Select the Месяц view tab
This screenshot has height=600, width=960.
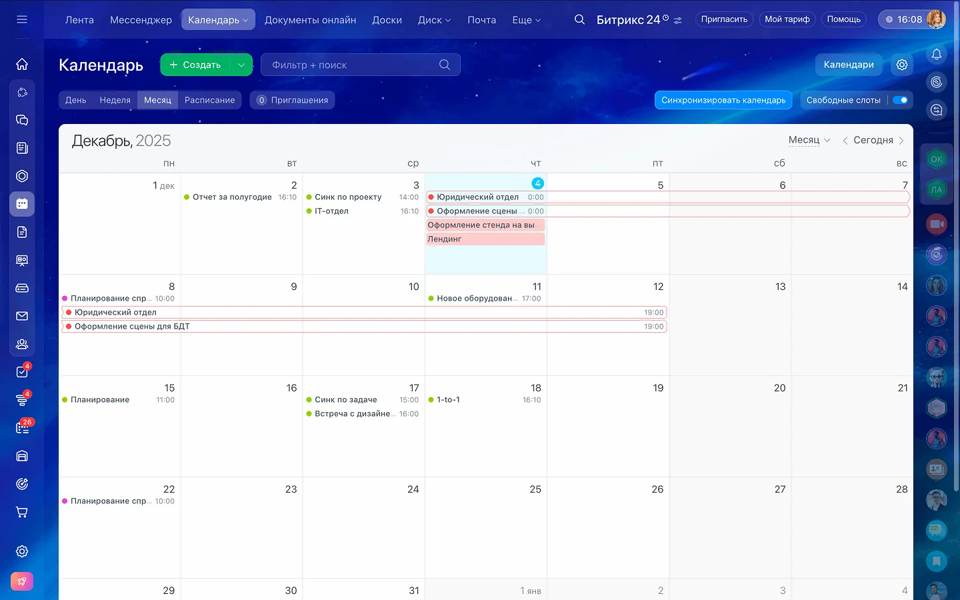point(157,100)
